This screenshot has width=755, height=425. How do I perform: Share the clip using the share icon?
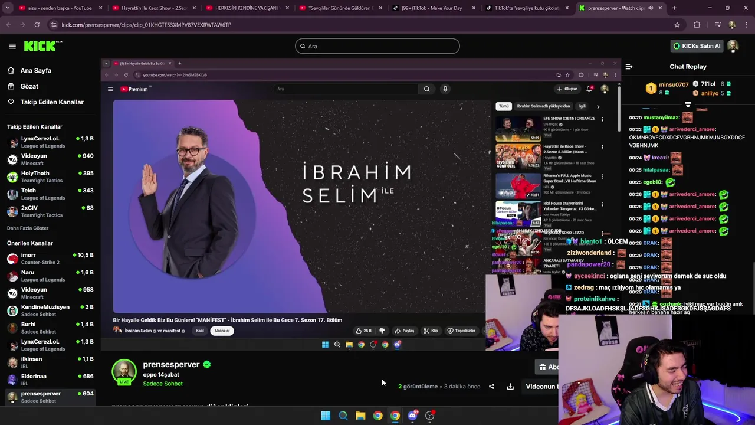pyautogui.click(x=491, y=387)
